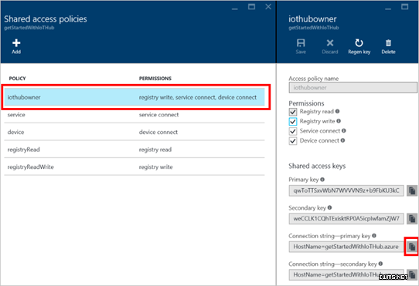Select the device policy row
Screen dimensions: 419x286
[135, 132]
